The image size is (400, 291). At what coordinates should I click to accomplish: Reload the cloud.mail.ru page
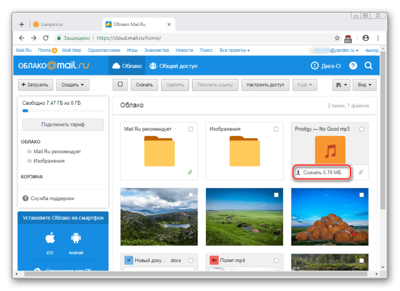pyautogui.click(x=45, y=38)
